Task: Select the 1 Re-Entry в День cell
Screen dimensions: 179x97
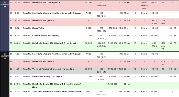Action: pyautogui.click(x=144, y=6)
